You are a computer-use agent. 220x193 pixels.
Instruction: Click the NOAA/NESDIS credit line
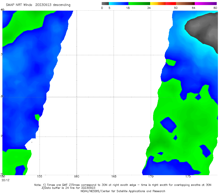(123, 191)
